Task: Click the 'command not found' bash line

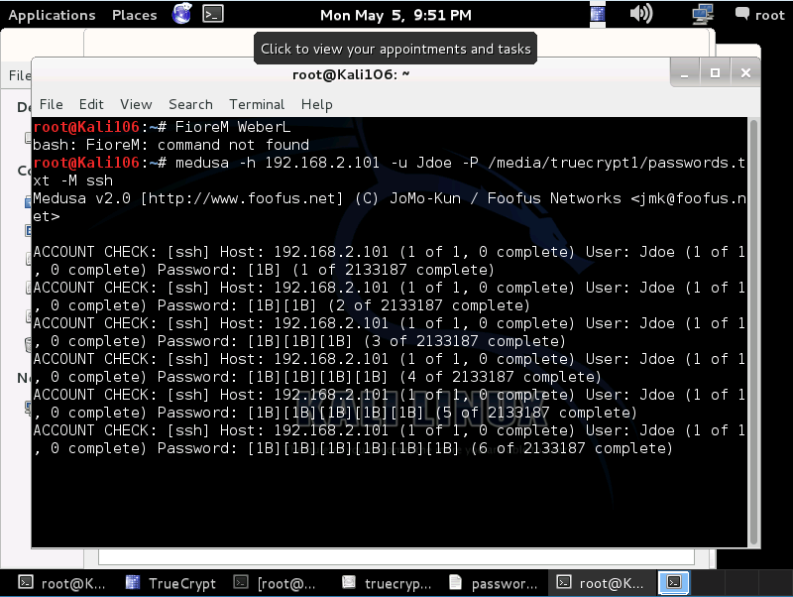Action: click(170, 145)
